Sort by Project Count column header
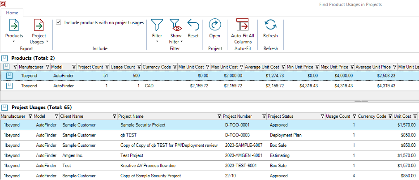This screenshot has width=419, height=180. pyautogui.click(x=90, y=67)
